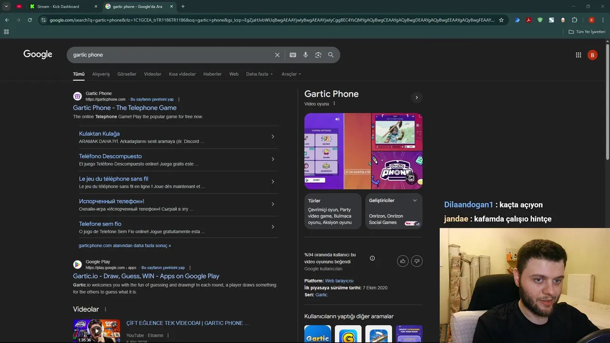Dislike the game with thumbs down
The width and height of the screenshot is (610, 343).
(417, 261)
